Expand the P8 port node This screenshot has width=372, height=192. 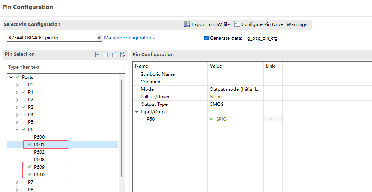tap(17, 190)
